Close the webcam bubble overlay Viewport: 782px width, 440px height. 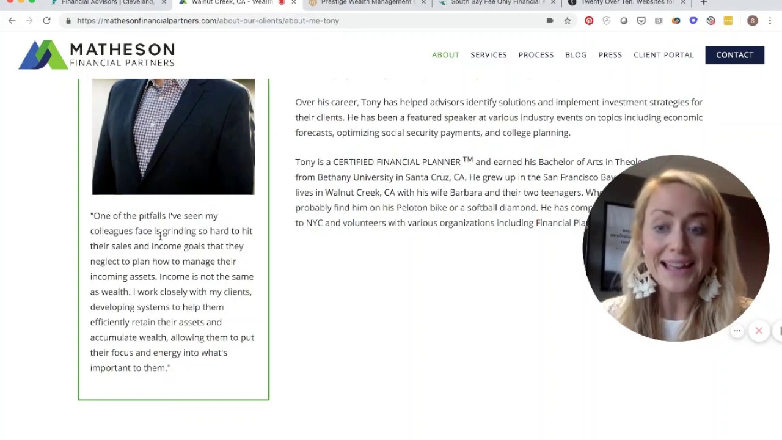click(759, 331)
